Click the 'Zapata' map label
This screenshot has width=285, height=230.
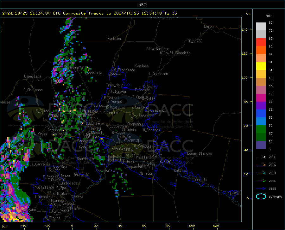coord(78,197)
